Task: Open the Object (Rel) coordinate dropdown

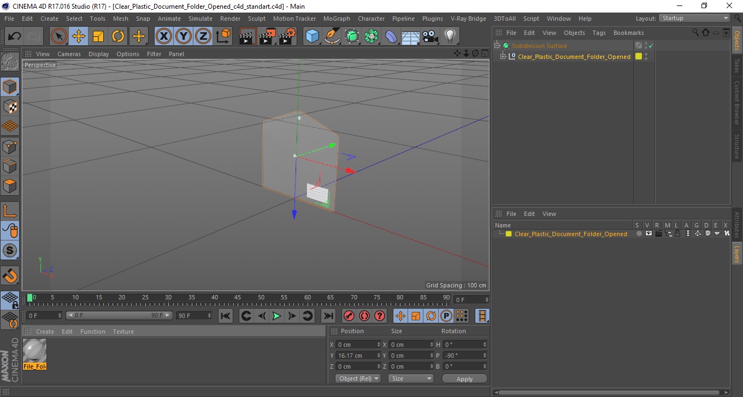Action: [358, 378]
